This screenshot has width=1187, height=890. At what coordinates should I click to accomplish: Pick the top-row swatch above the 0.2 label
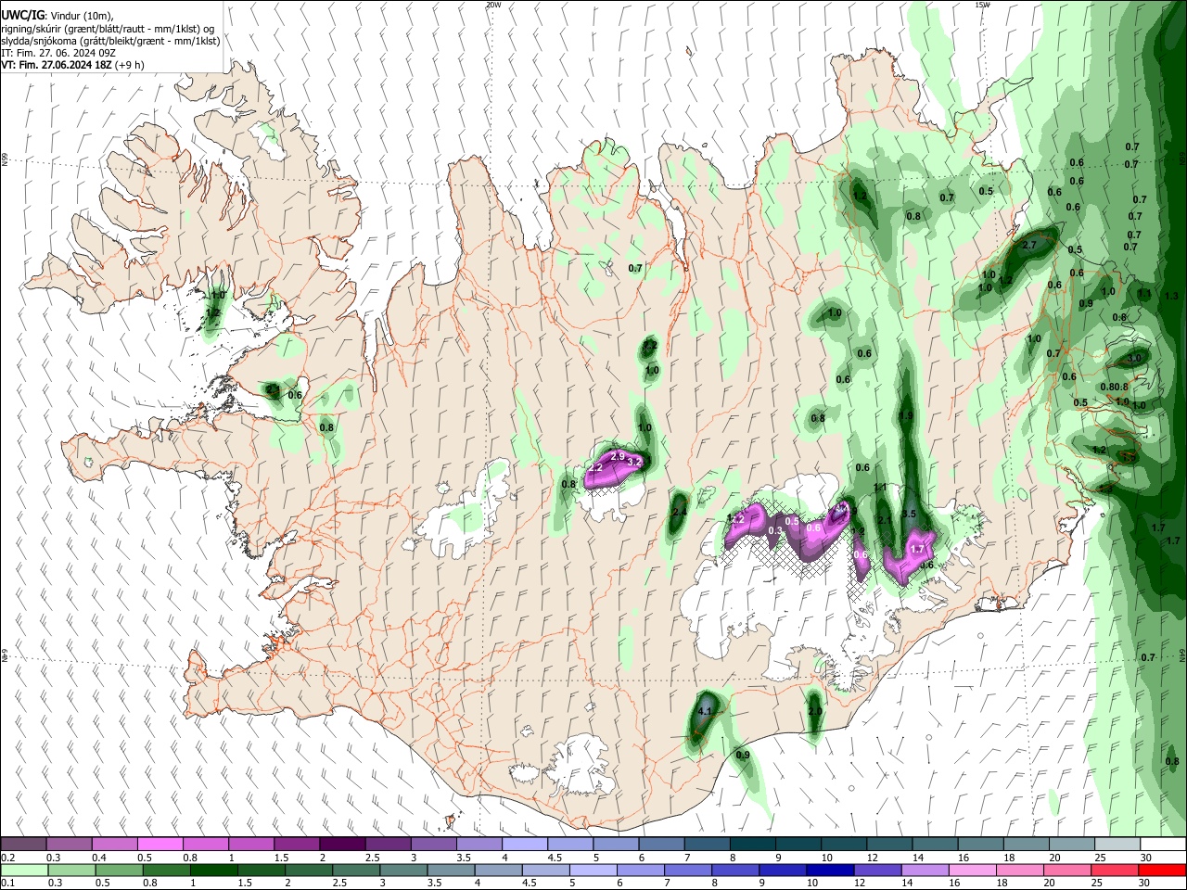pyautogui.click(x=24, y=845)
